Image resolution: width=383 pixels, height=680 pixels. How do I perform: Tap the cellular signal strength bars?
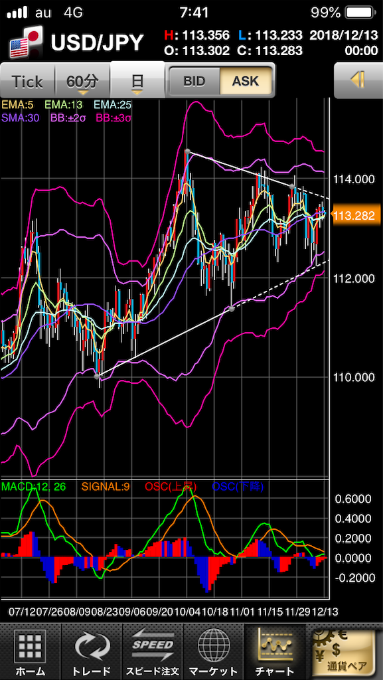point(18,13)
